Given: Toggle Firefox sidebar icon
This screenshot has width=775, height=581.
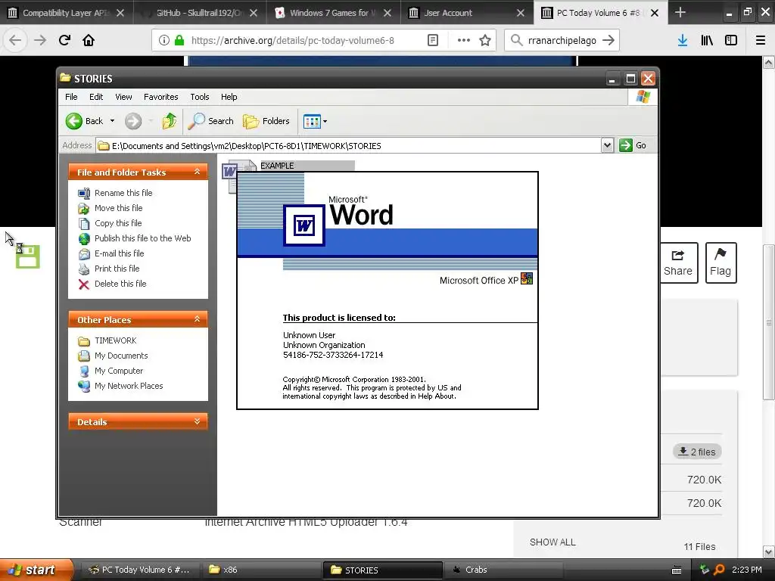Looking at the screenshot, I should coord(731,41).
